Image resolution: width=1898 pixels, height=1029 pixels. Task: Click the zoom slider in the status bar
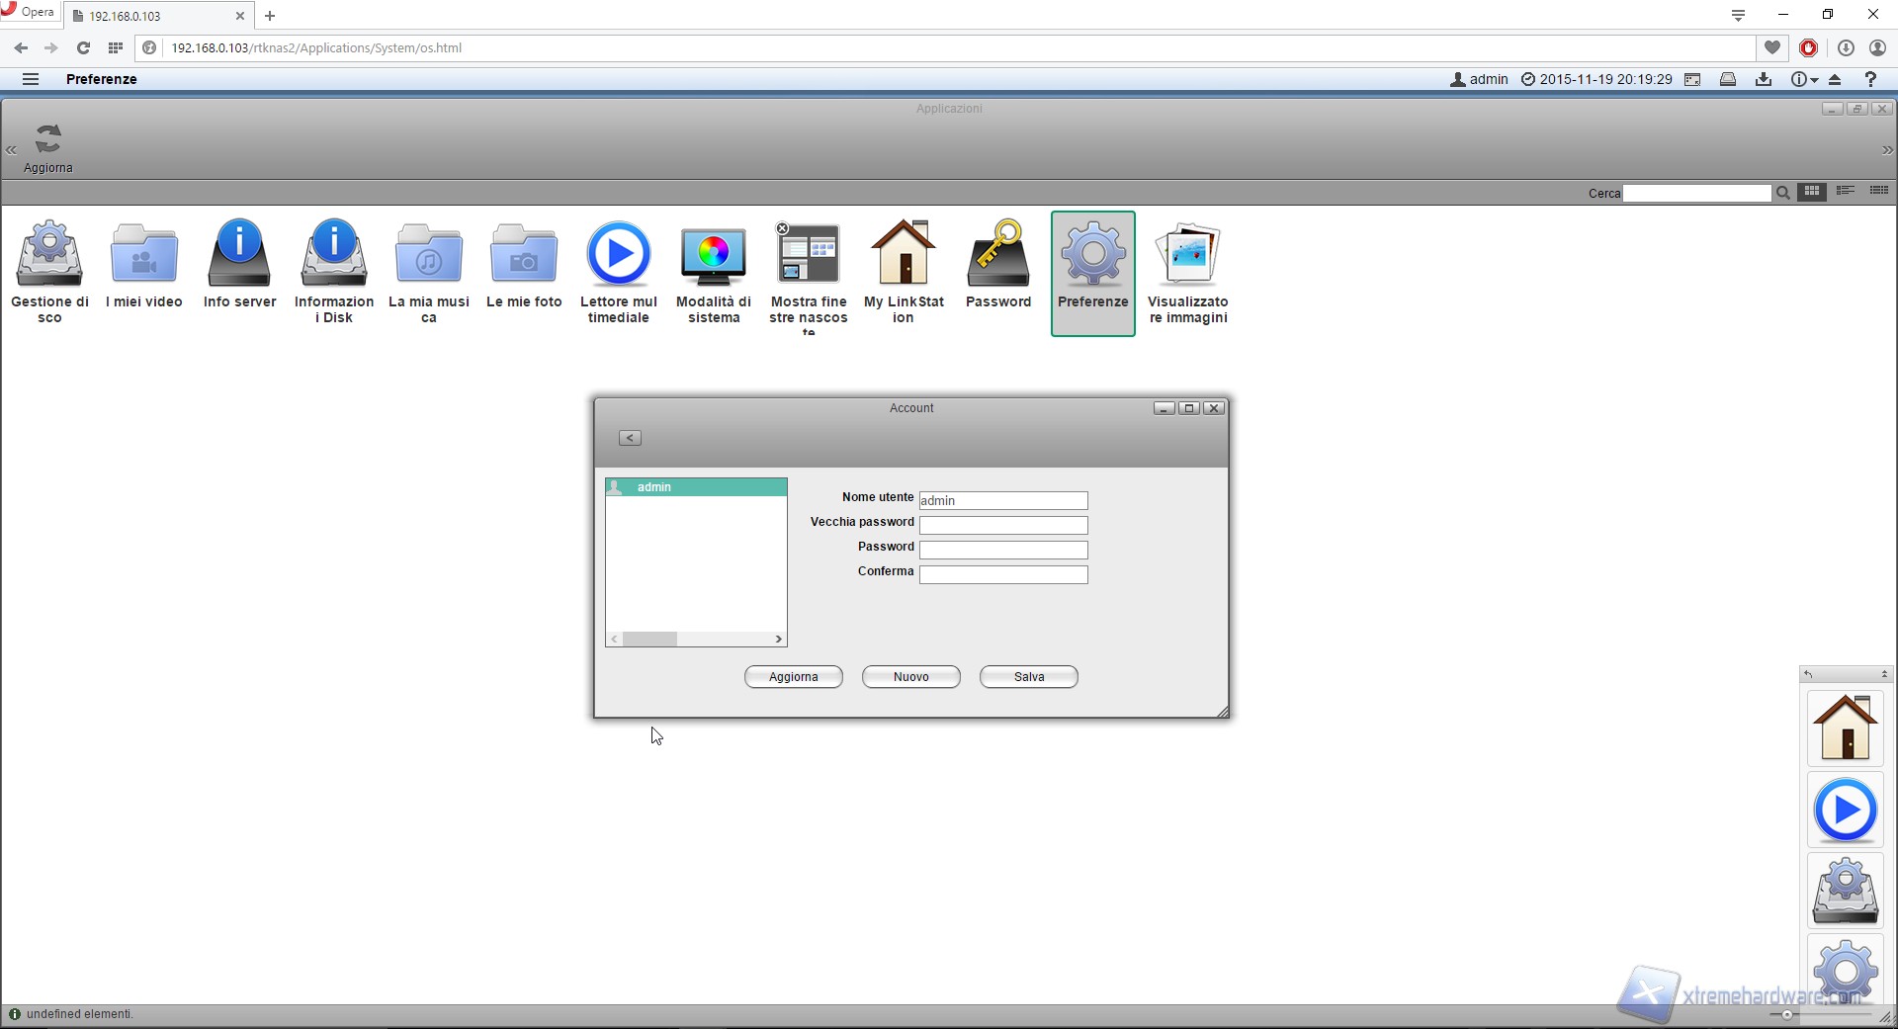click(1786, 1014)
